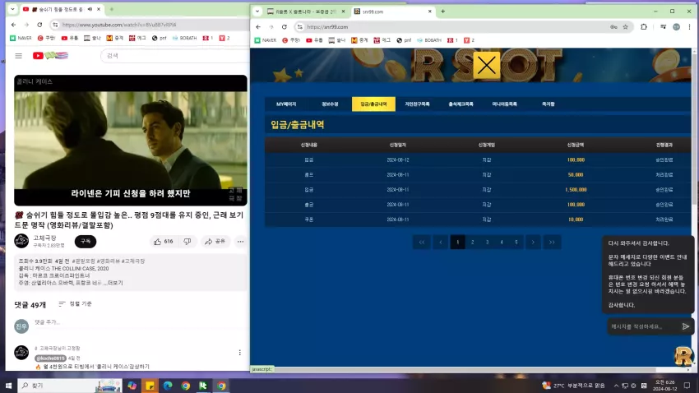Open BOBATH bookmark in YouTube window
This screenshot has width=699, height=393.
pyautogui.click(x=184, y=39)
